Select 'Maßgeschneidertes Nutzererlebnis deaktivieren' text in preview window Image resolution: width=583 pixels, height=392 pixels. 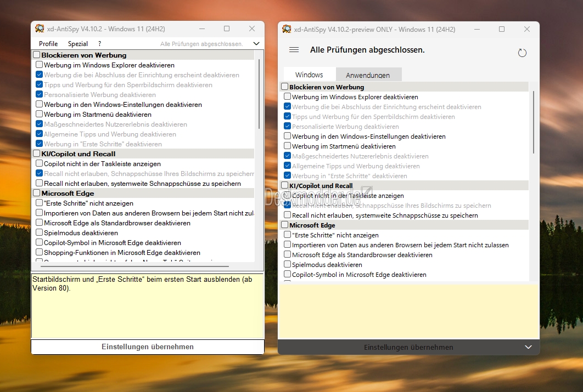(360, 156)
